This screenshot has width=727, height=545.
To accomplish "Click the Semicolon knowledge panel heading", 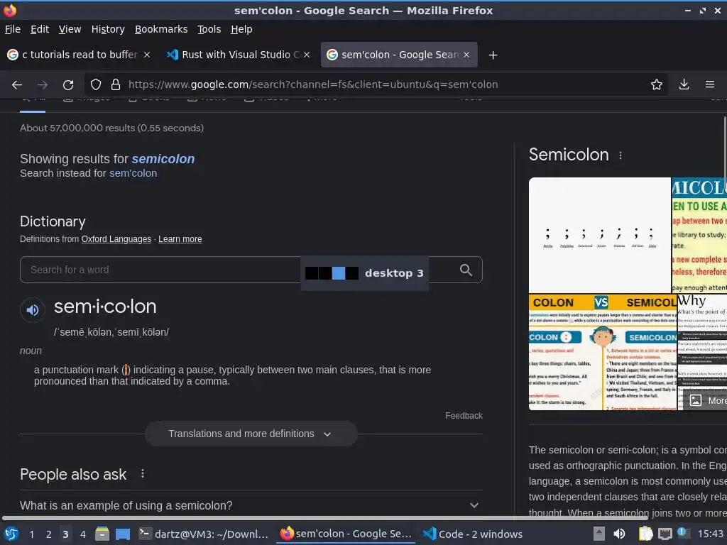I will (569, 155).
